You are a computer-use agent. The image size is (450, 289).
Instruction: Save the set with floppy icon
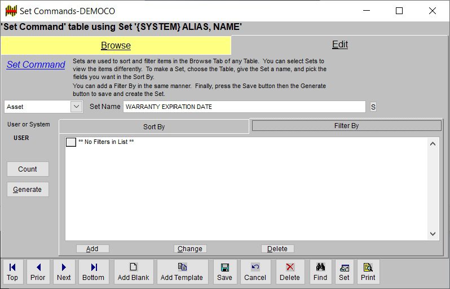[x=224, y=272]
